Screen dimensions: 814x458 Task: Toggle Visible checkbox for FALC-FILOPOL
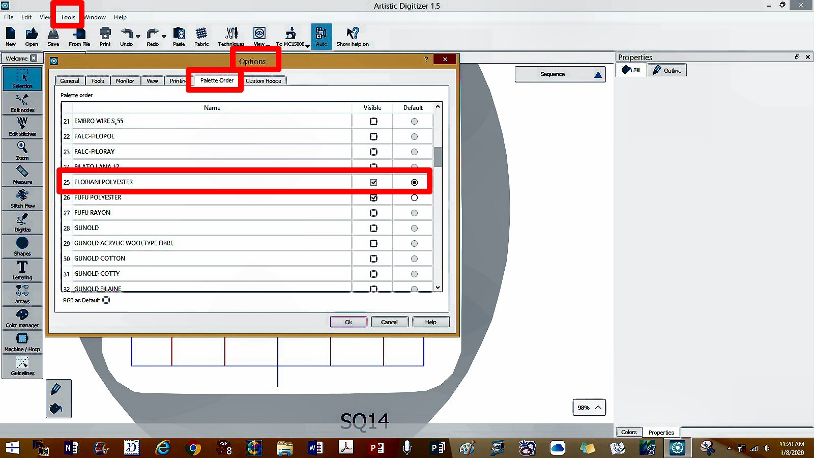click(373, 136)
